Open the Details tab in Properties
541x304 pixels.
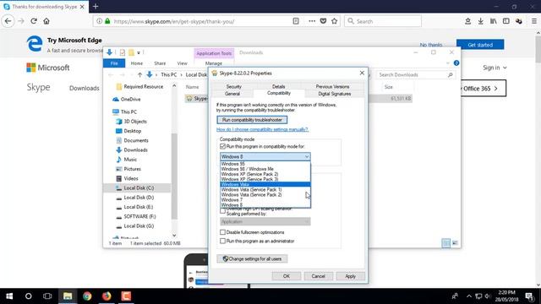278,86
